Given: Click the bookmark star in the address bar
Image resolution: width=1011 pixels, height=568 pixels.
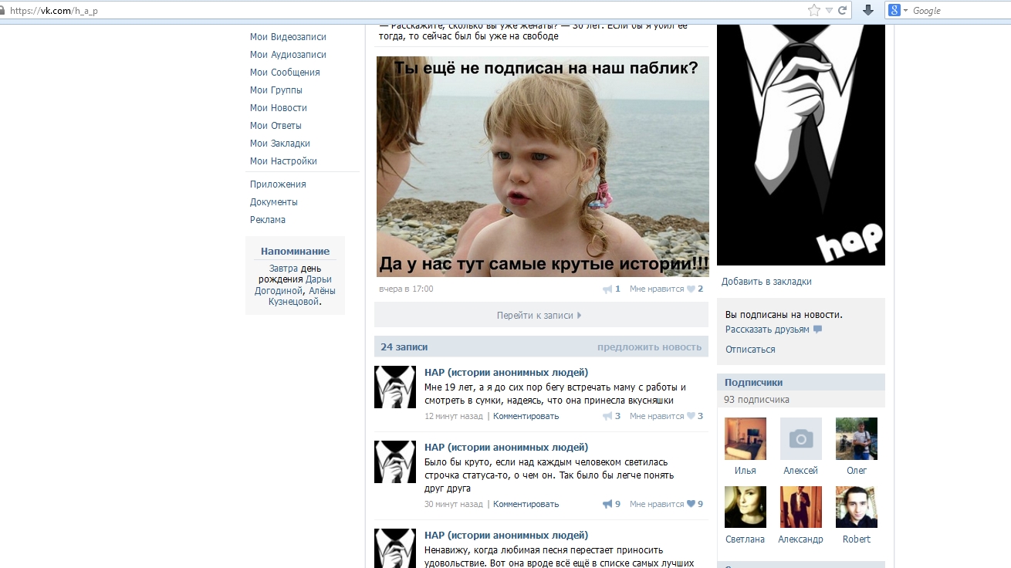Looking at the screenshot, I should pos(813,10).
